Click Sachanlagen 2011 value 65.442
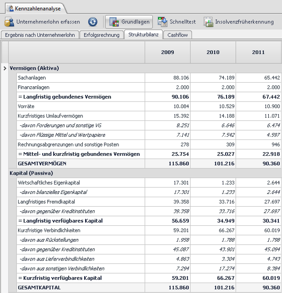 [x=272, y=78]
